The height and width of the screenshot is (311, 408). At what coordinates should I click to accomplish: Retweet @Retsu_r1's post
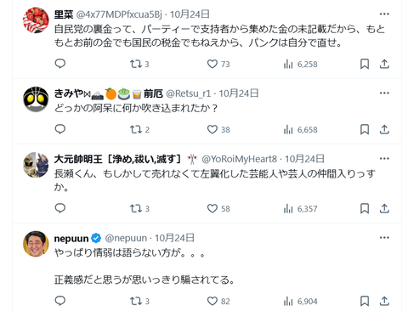pyautogui.click(x=139, y=129)
